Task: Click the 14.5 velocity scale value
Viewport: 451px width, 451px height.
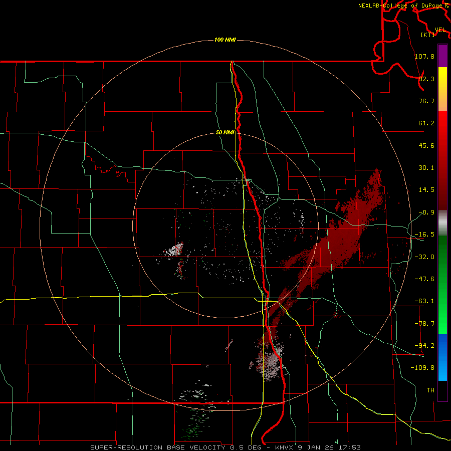Action: [x=426, y=190]
